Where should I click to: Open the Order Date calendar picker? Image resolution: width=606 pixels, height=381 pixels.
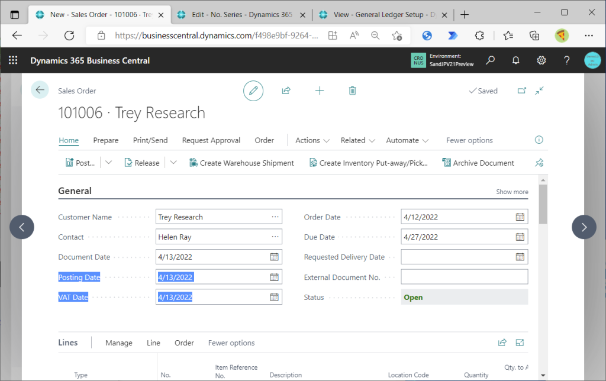pos(520,217)
